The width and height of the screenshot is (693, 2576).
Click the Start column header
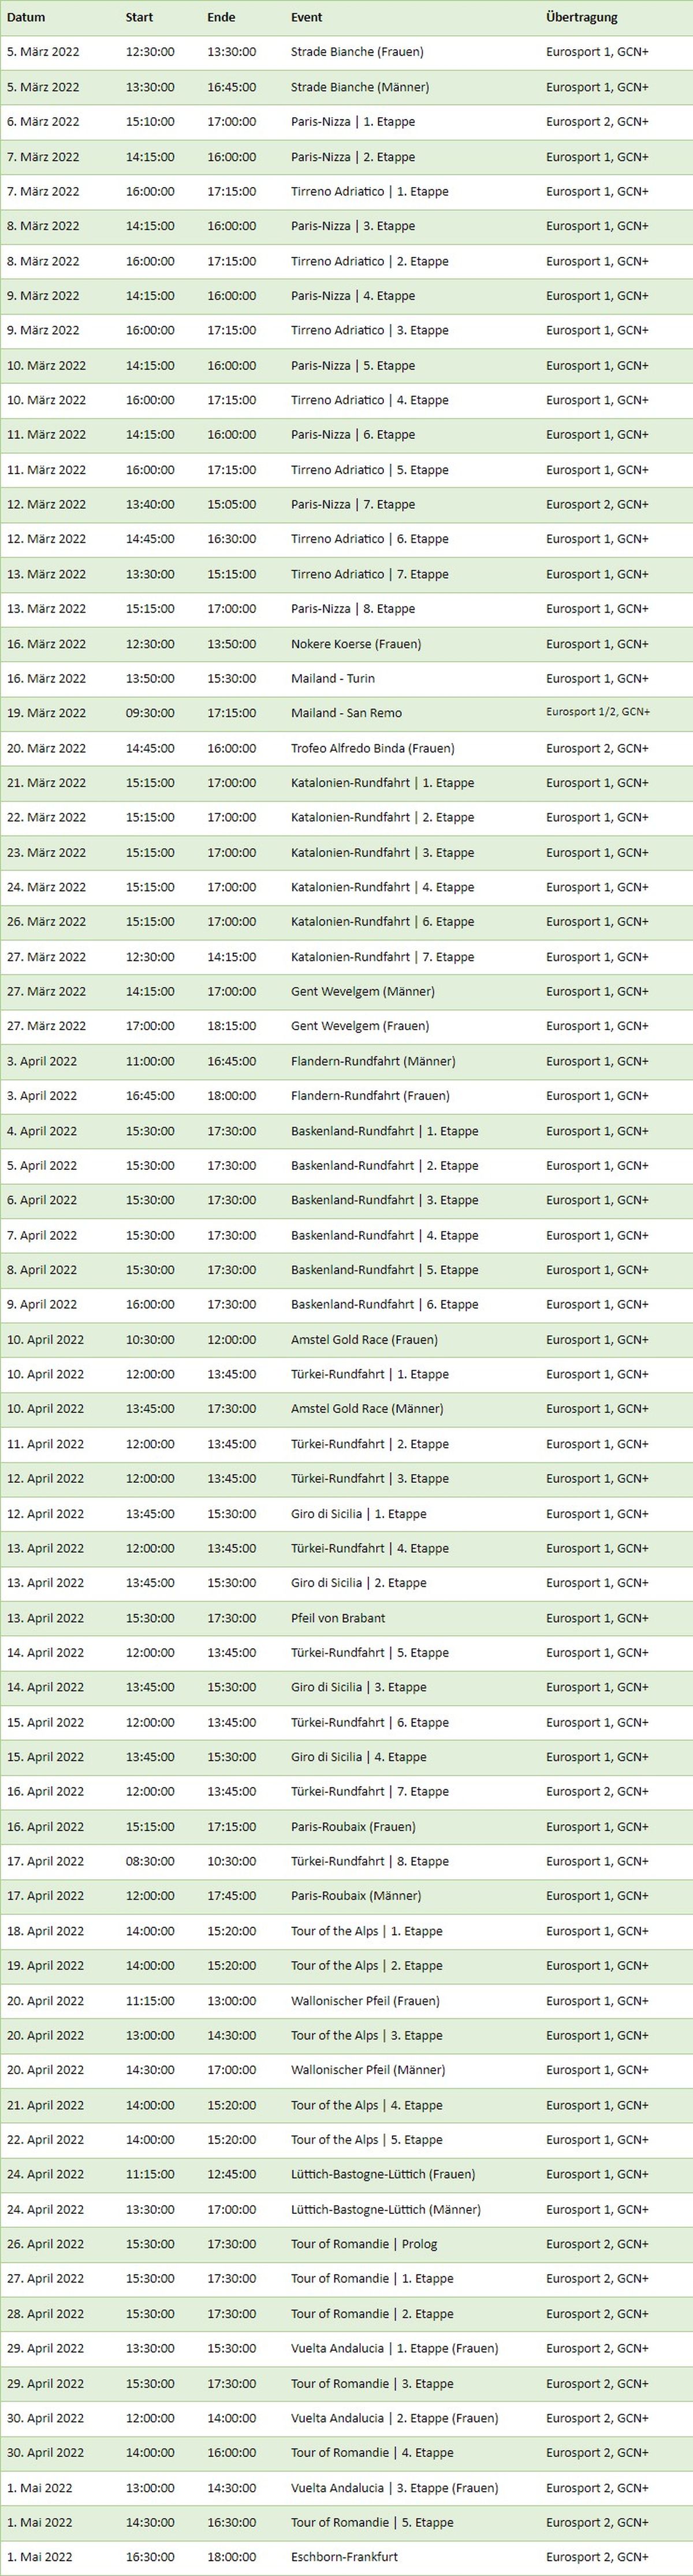140,17
